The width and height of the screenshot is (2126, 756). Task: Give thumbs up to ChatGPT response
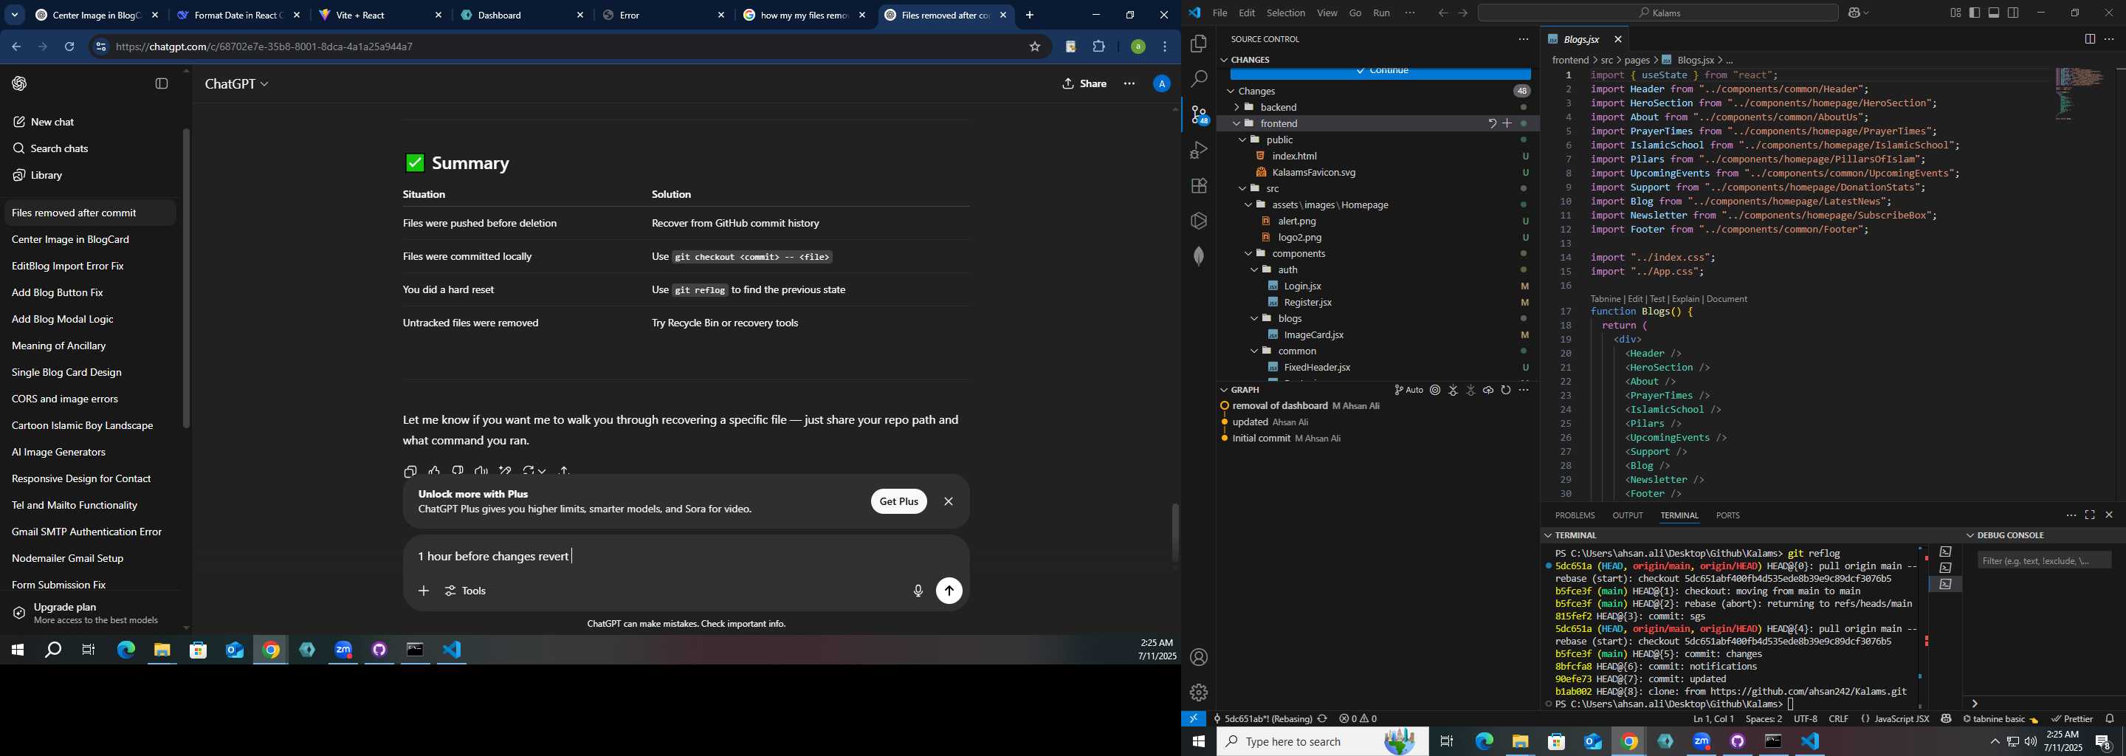click(434, 471)
